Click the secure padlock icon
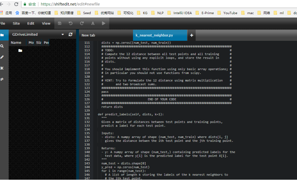Image resolution: width=297 pixels, height=181 pixels. [x=25, y=4]
